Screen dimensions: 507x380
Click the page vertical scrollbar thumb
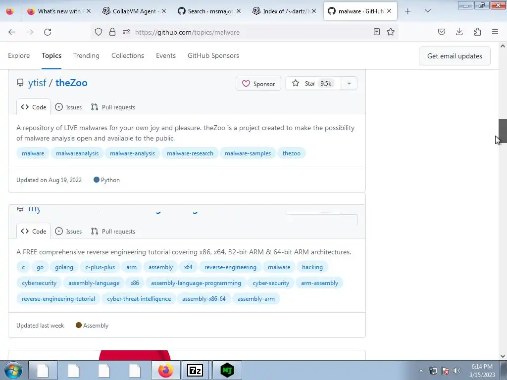pos(503,131)
